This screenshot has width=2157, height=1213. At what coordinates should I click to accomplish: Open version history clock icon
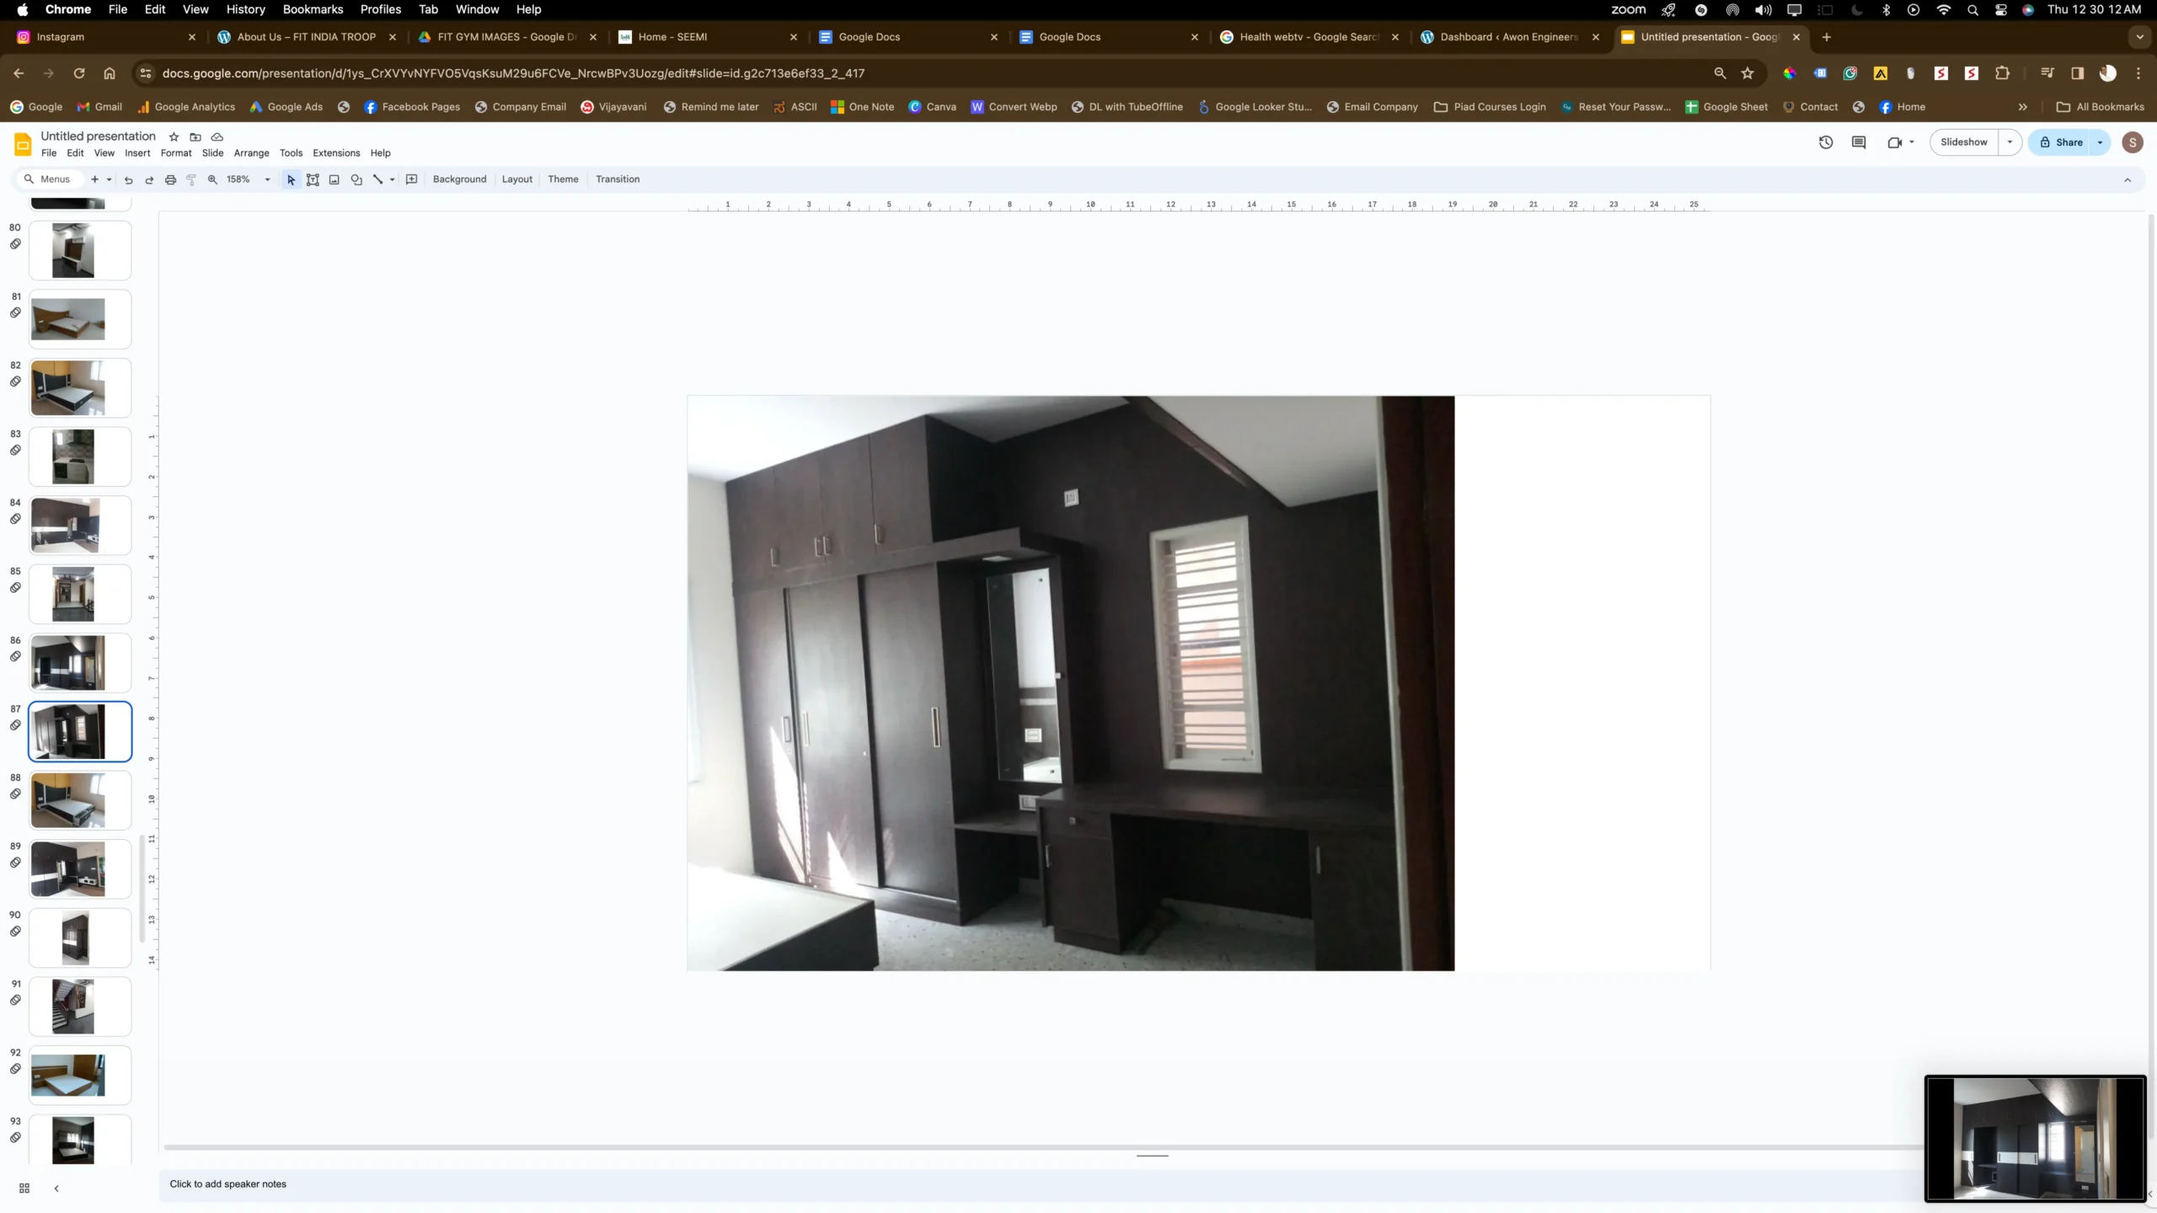coord(1825,142)
